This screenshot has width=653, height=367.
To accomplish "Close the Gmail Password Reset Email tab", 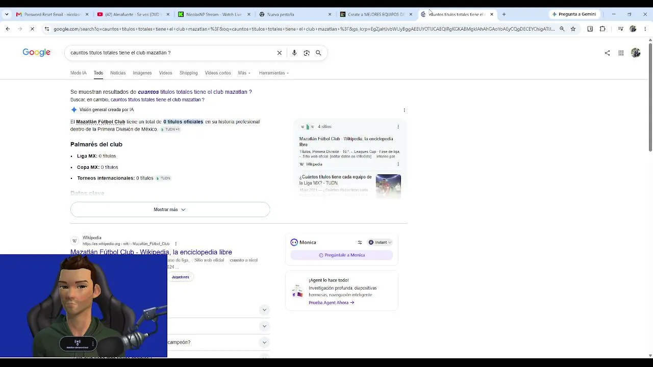I will pos(87,14).
